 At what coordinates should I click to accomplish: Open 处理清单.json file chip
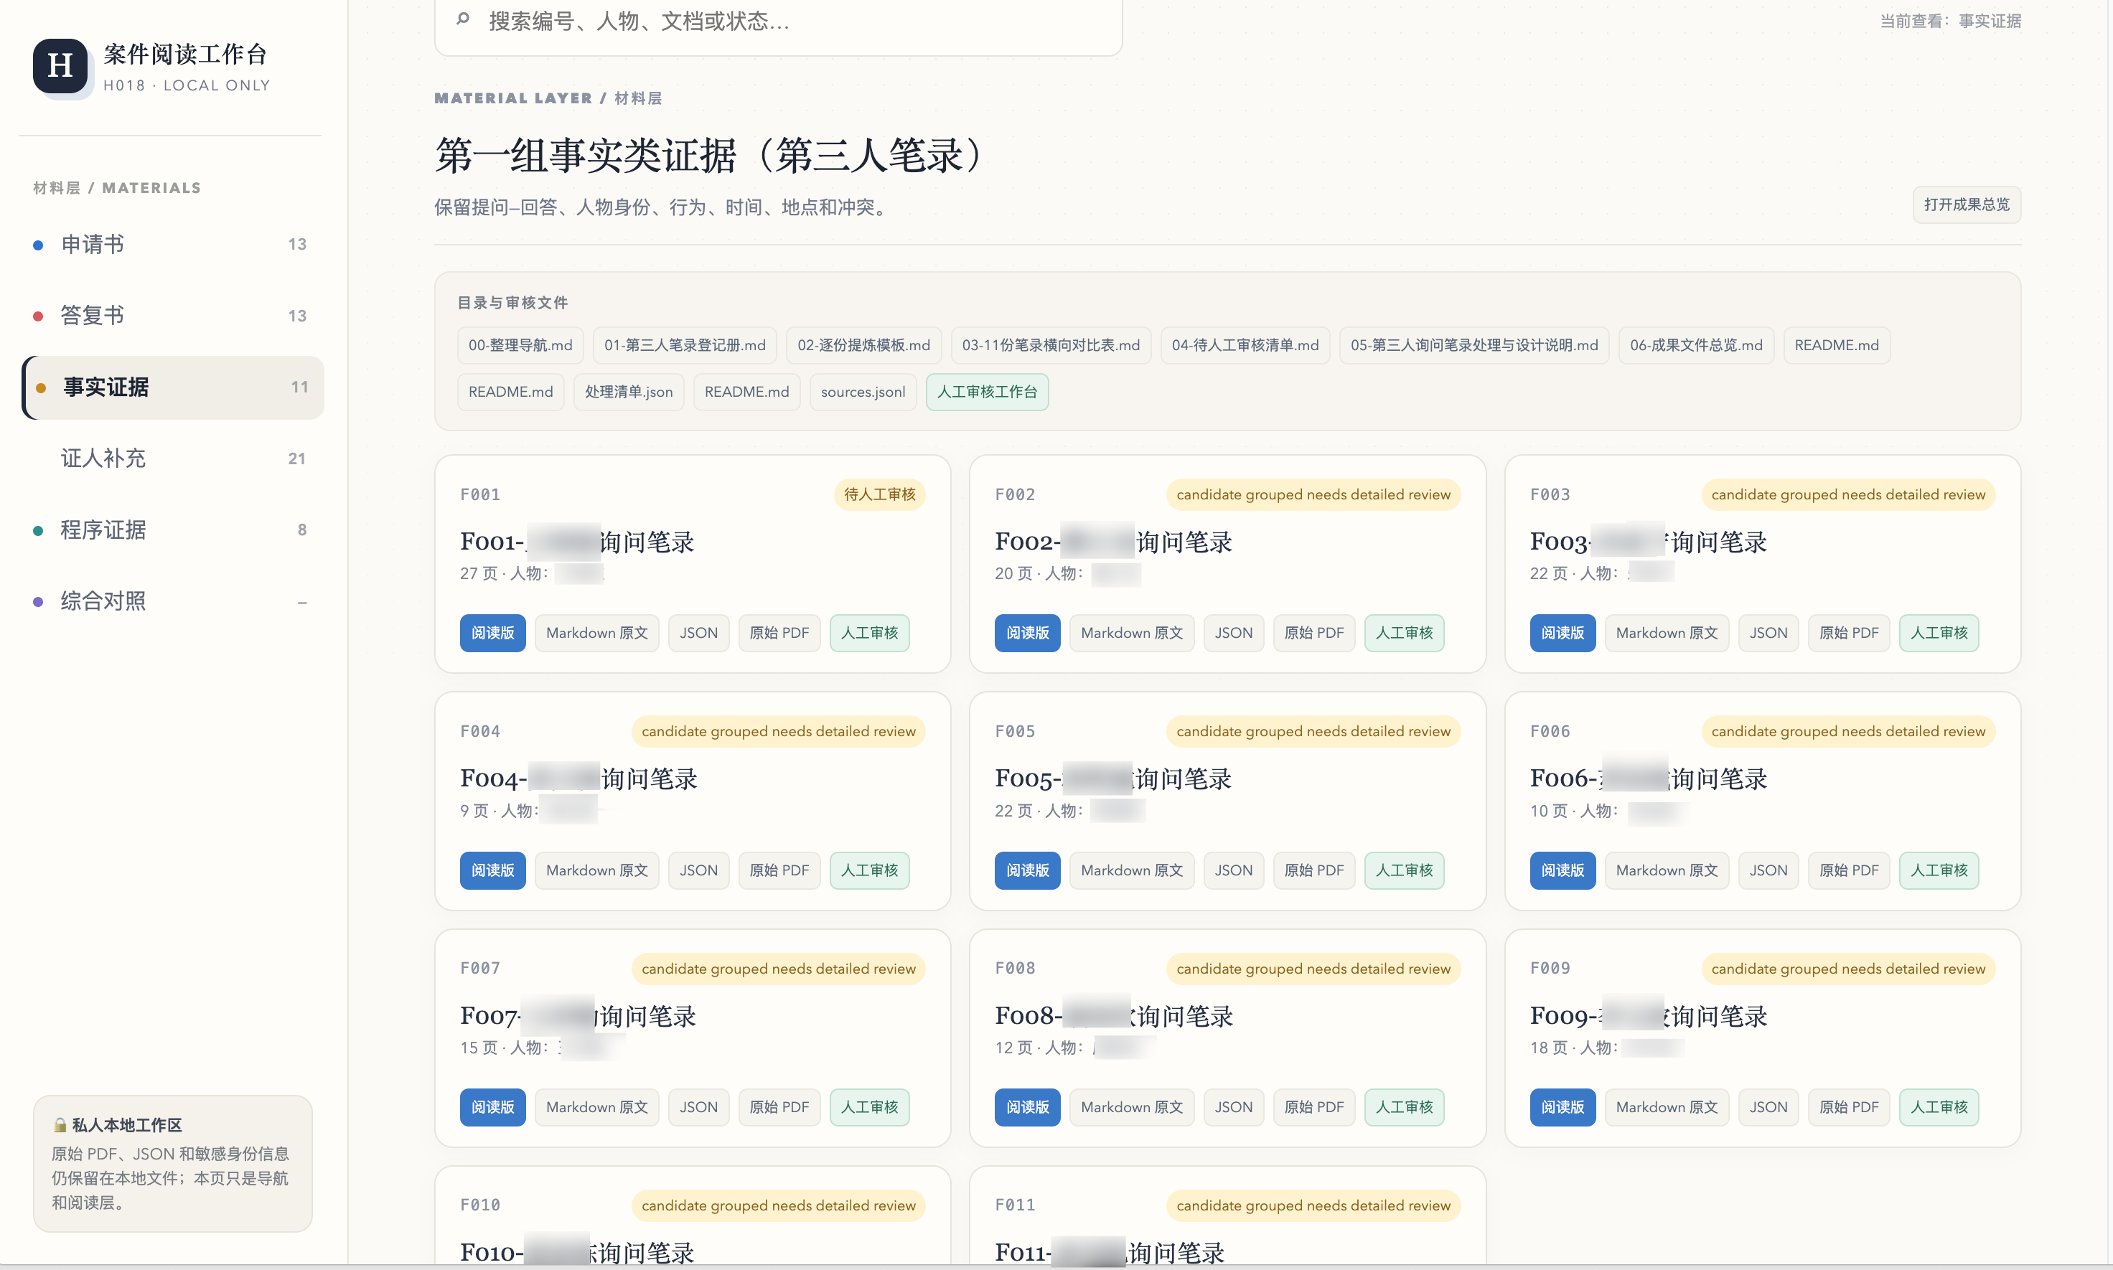click(x=628, y=392)
